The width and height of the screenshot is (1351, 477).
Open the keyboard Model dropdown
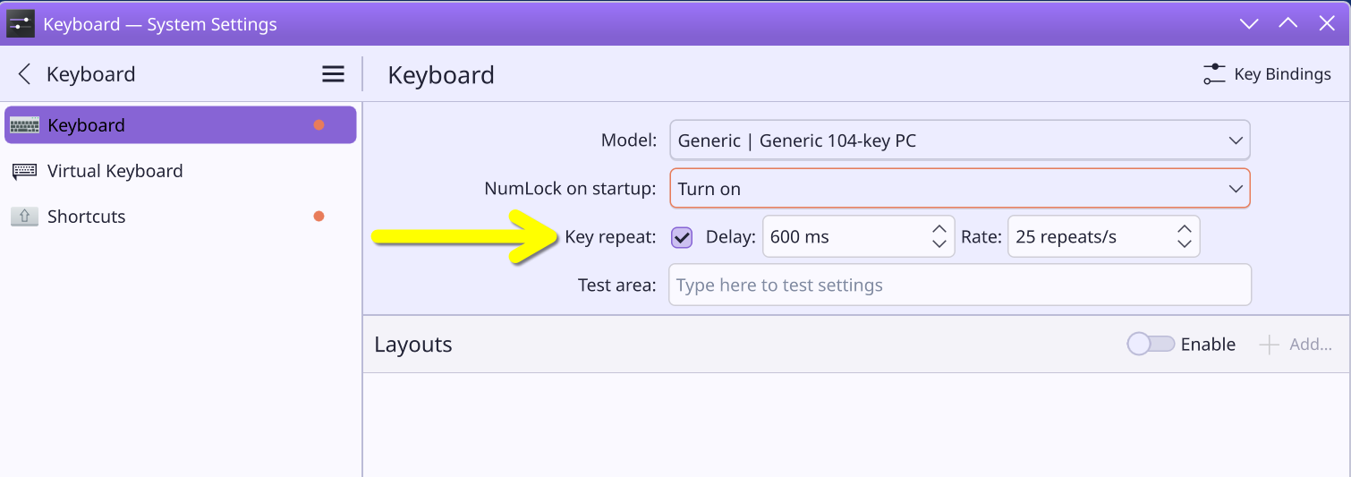960,141
